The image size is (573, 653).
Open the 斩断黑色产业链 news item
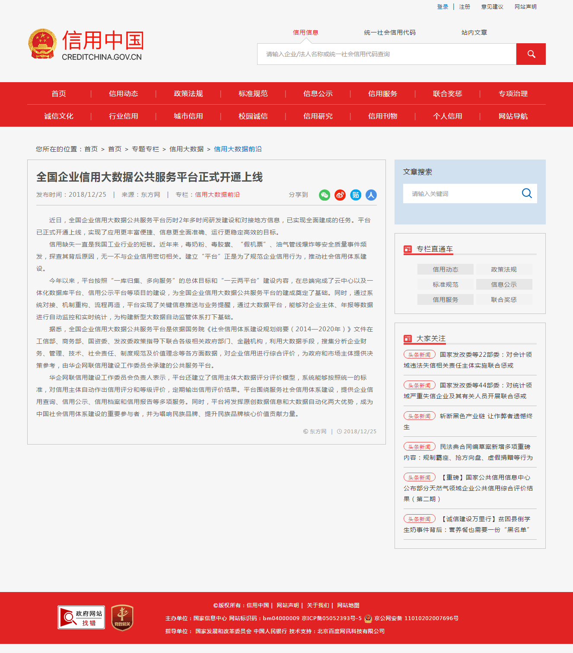[468, 421]
